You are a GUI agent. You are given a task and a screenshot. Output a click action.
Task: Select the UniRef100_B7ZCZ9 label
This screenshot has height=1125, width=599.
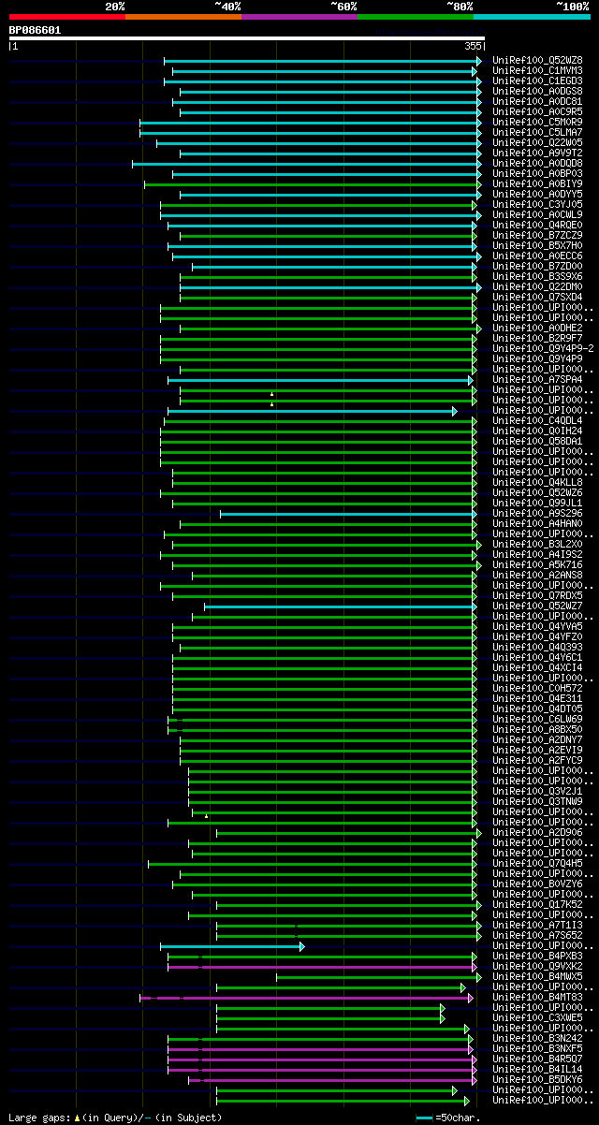537,235
